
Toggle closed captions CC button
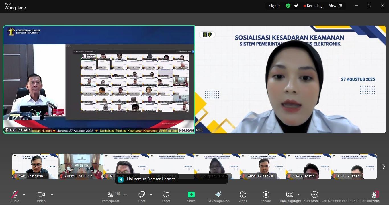coord(290,197)
